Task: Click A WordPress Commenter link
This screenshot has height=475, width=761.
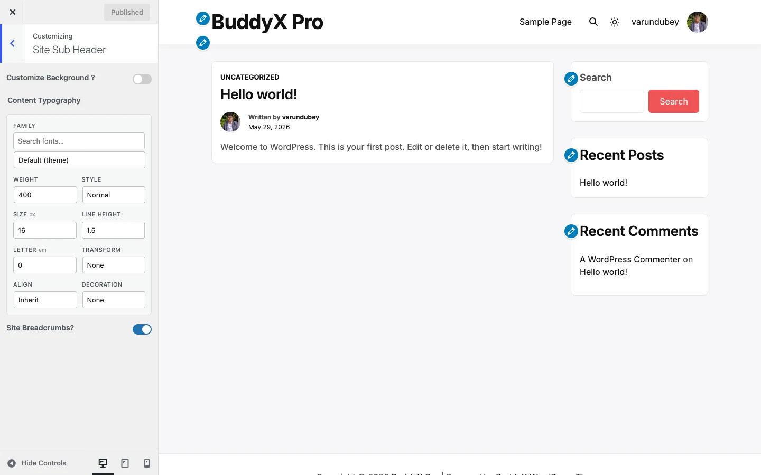Action: coord(630,259)
